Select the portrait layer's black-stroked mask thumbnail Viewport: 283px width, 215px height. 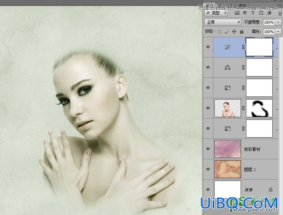[x=260, y=108]
